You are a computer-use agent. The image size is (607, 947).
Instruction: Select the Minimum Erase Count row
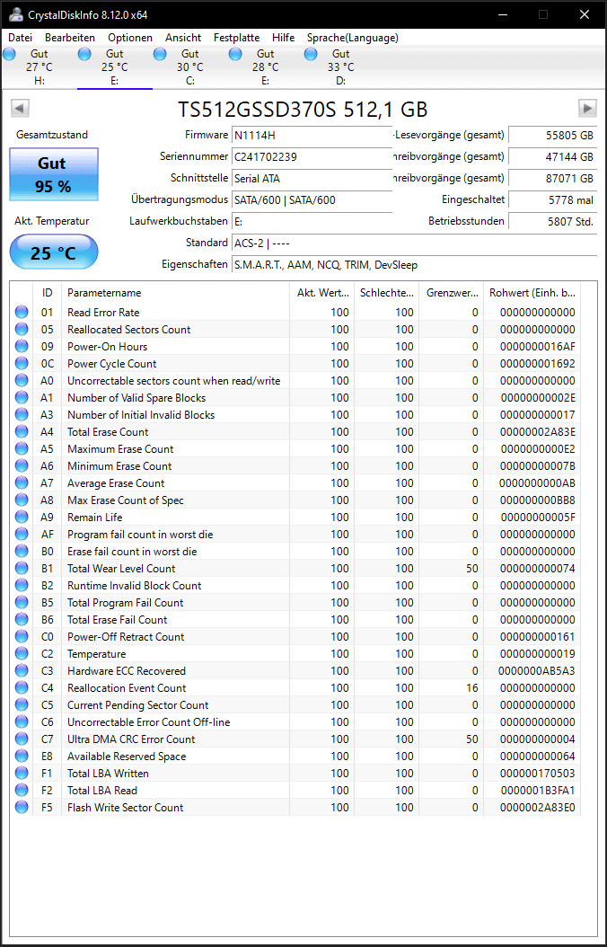(295, 465)
